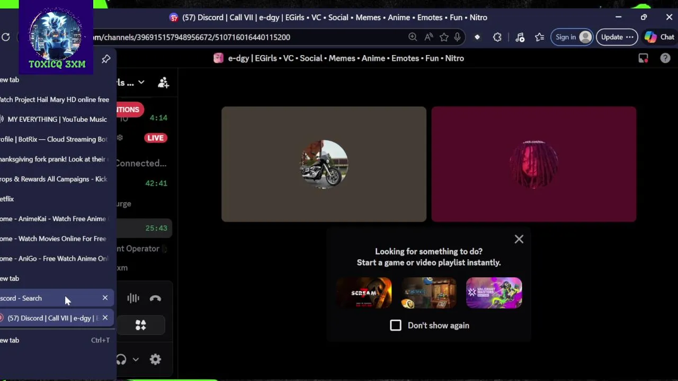Select the motorcycle avatar video tile
The height and width of the screenshot is (381, 678).
324,164
